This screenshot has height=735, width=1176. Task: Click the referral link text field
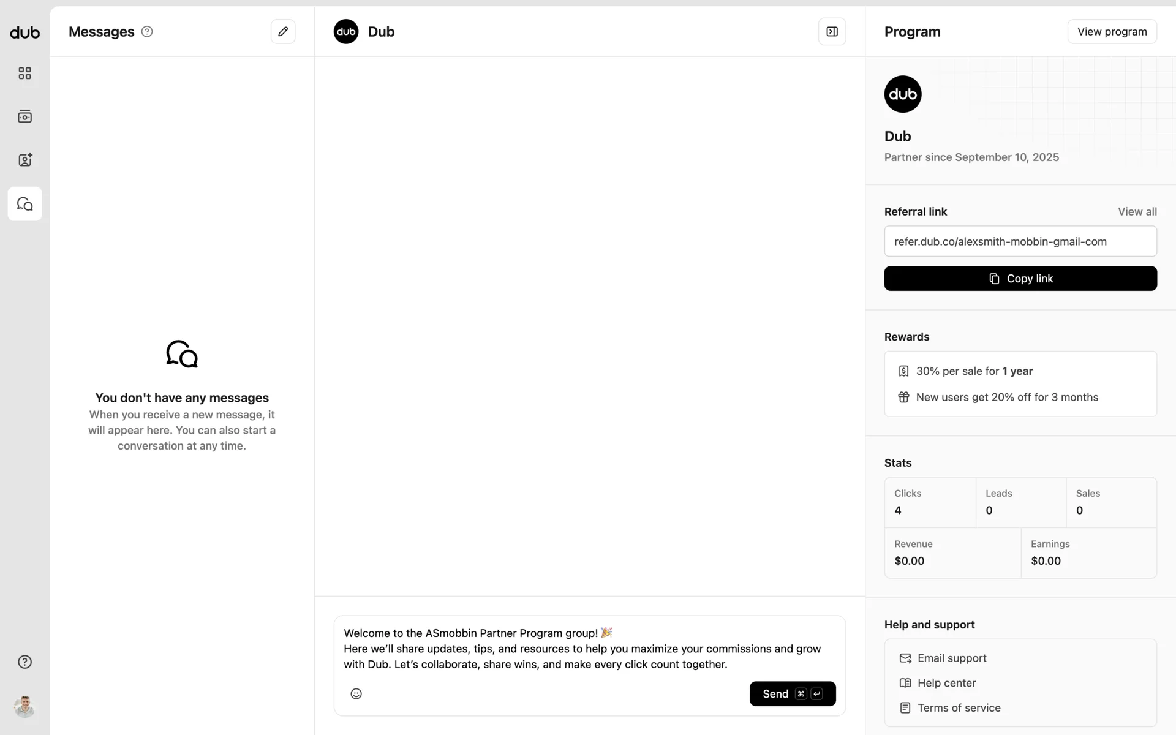click(x=1020, y=241)
